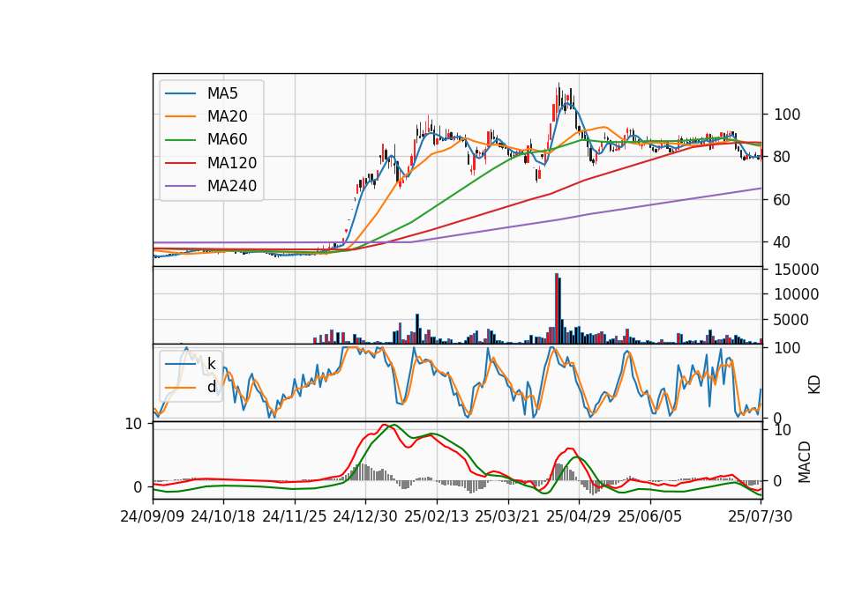The image size is (847, 608).
Task: Click the MACD axis title
Action: tap(805, 462)
